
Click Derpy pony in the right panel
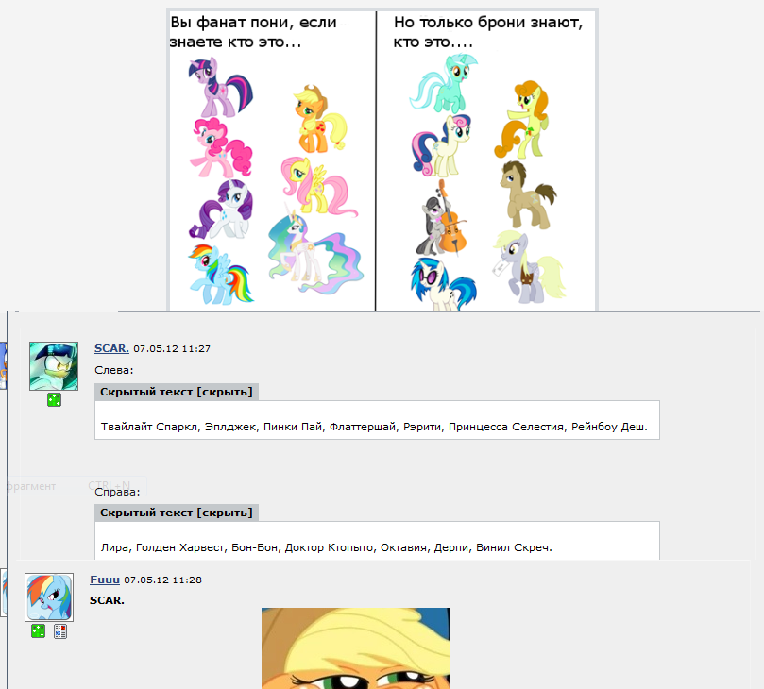(530, 266)
